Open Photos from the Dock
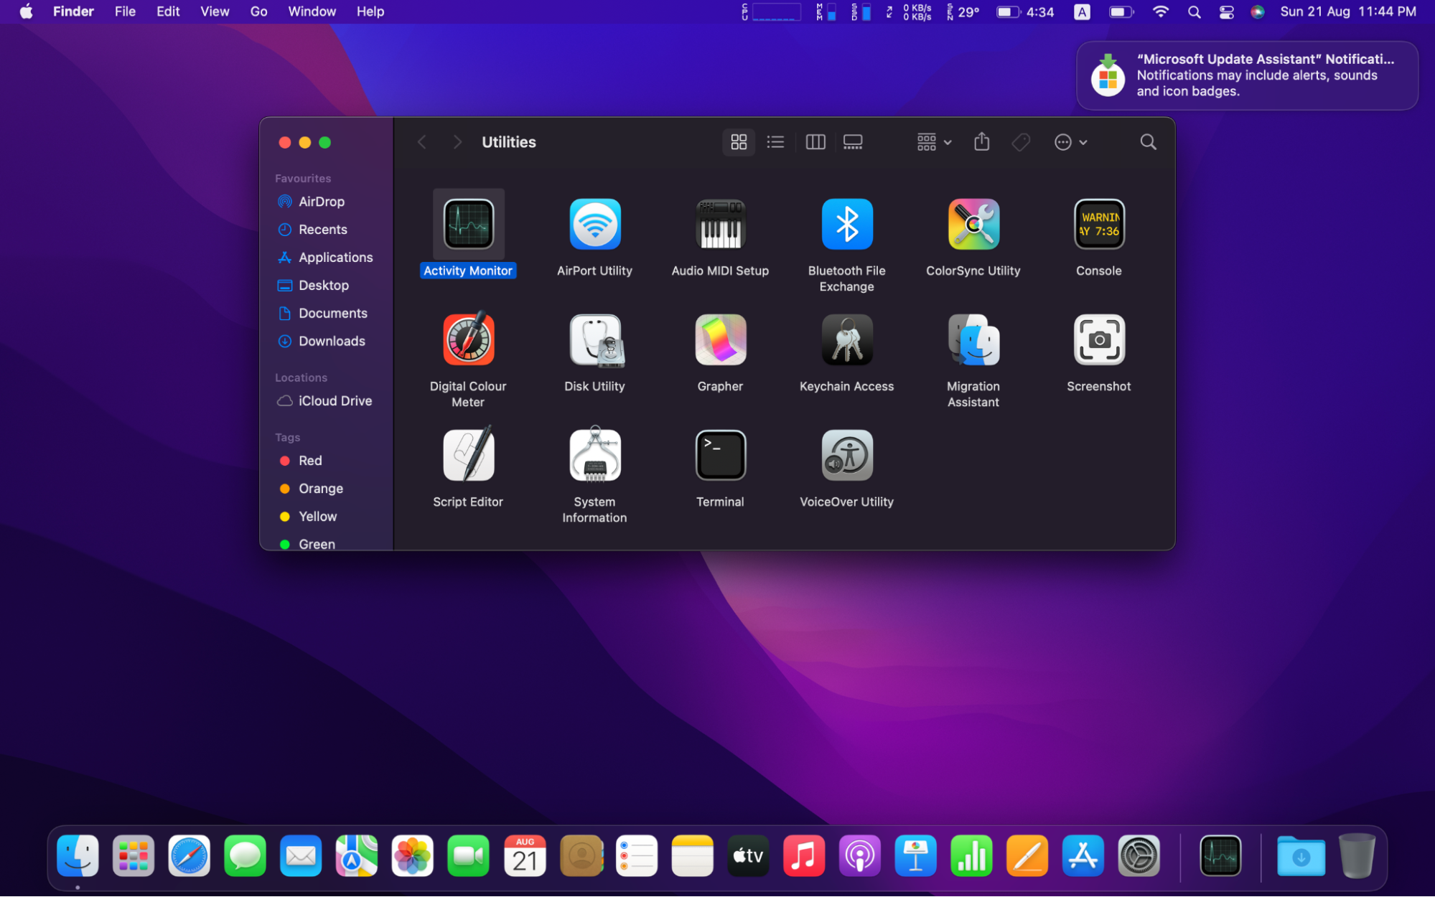Image resolution: width=1435 pixels, height=897 pixels. [x=412, y=856]
